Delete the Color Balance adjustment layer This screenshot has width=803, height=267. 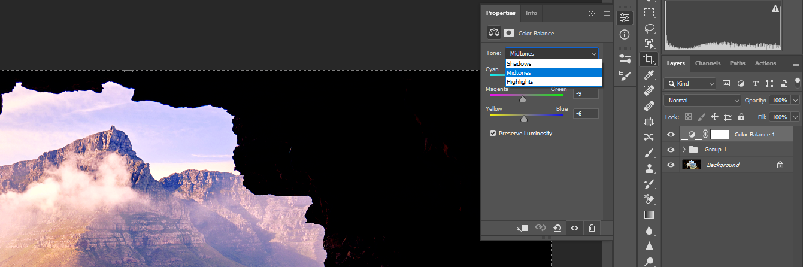coord(592,228)
